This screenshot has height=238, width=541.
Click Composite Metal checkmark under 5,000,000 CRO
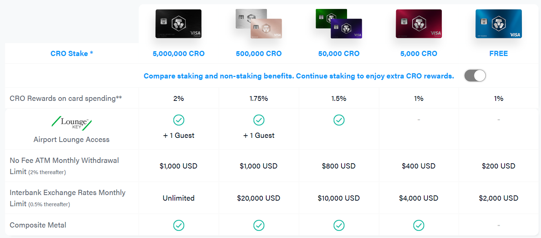(179, 225)
